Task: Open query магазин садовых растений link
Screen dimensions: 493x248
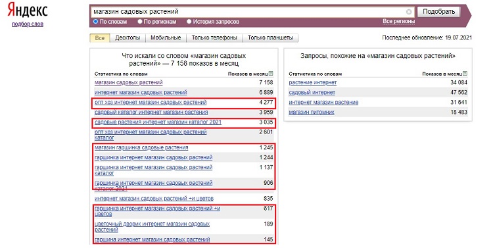Action: tap(129, 82)
